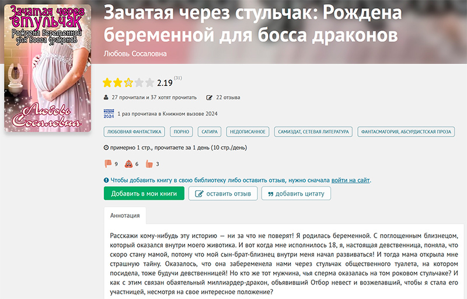This screenshot has height=299, width=467.
Task: Click the 'добавить цитату' button
Action: pos(296,194)
